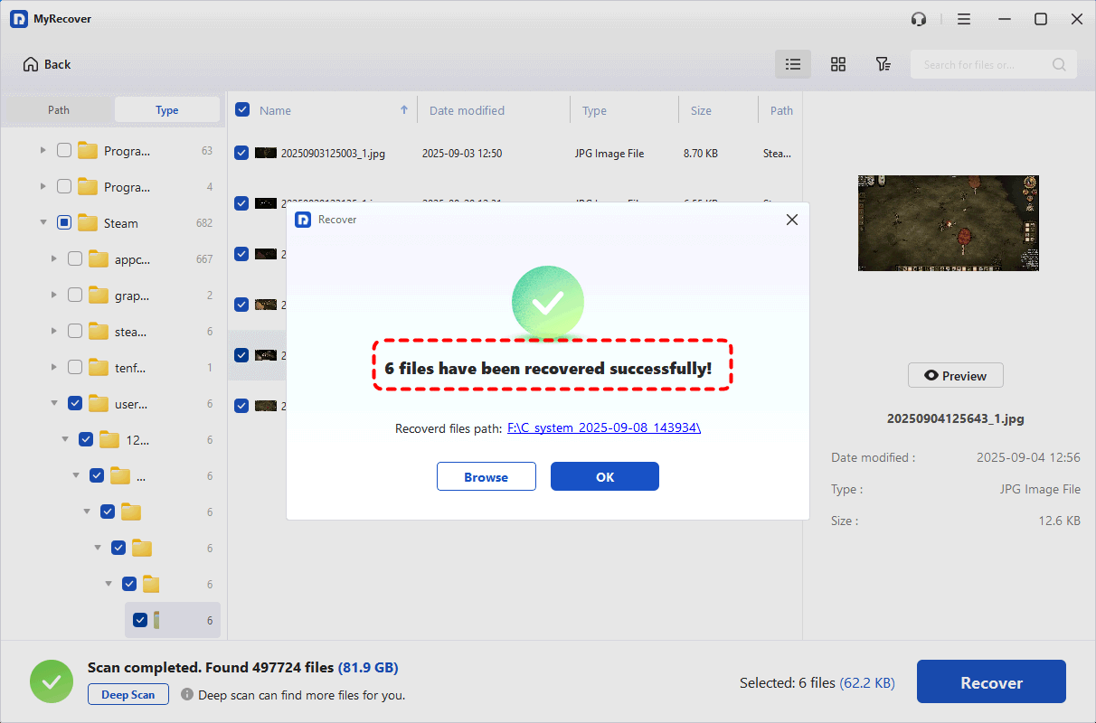Go Back using the home icon

click(x=31, y=64)
